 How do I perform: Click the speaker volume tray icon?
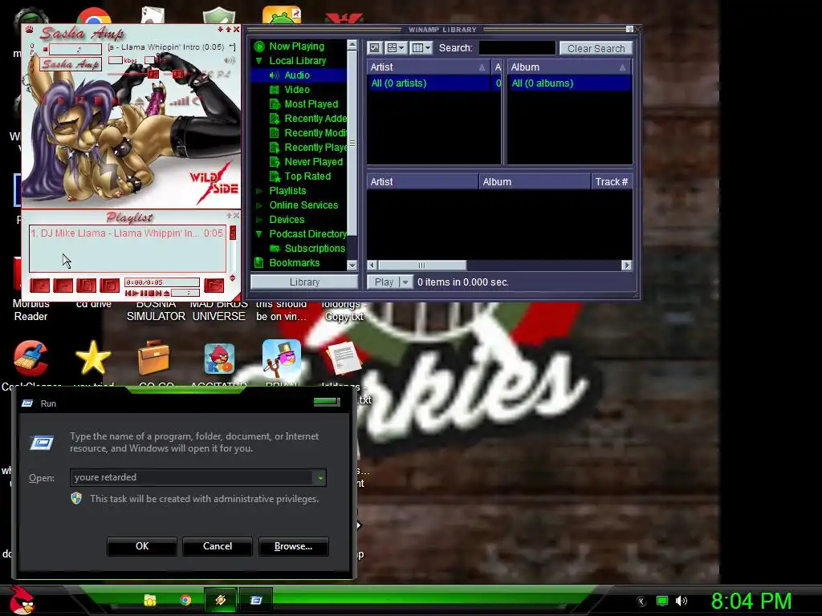[682, 601]
